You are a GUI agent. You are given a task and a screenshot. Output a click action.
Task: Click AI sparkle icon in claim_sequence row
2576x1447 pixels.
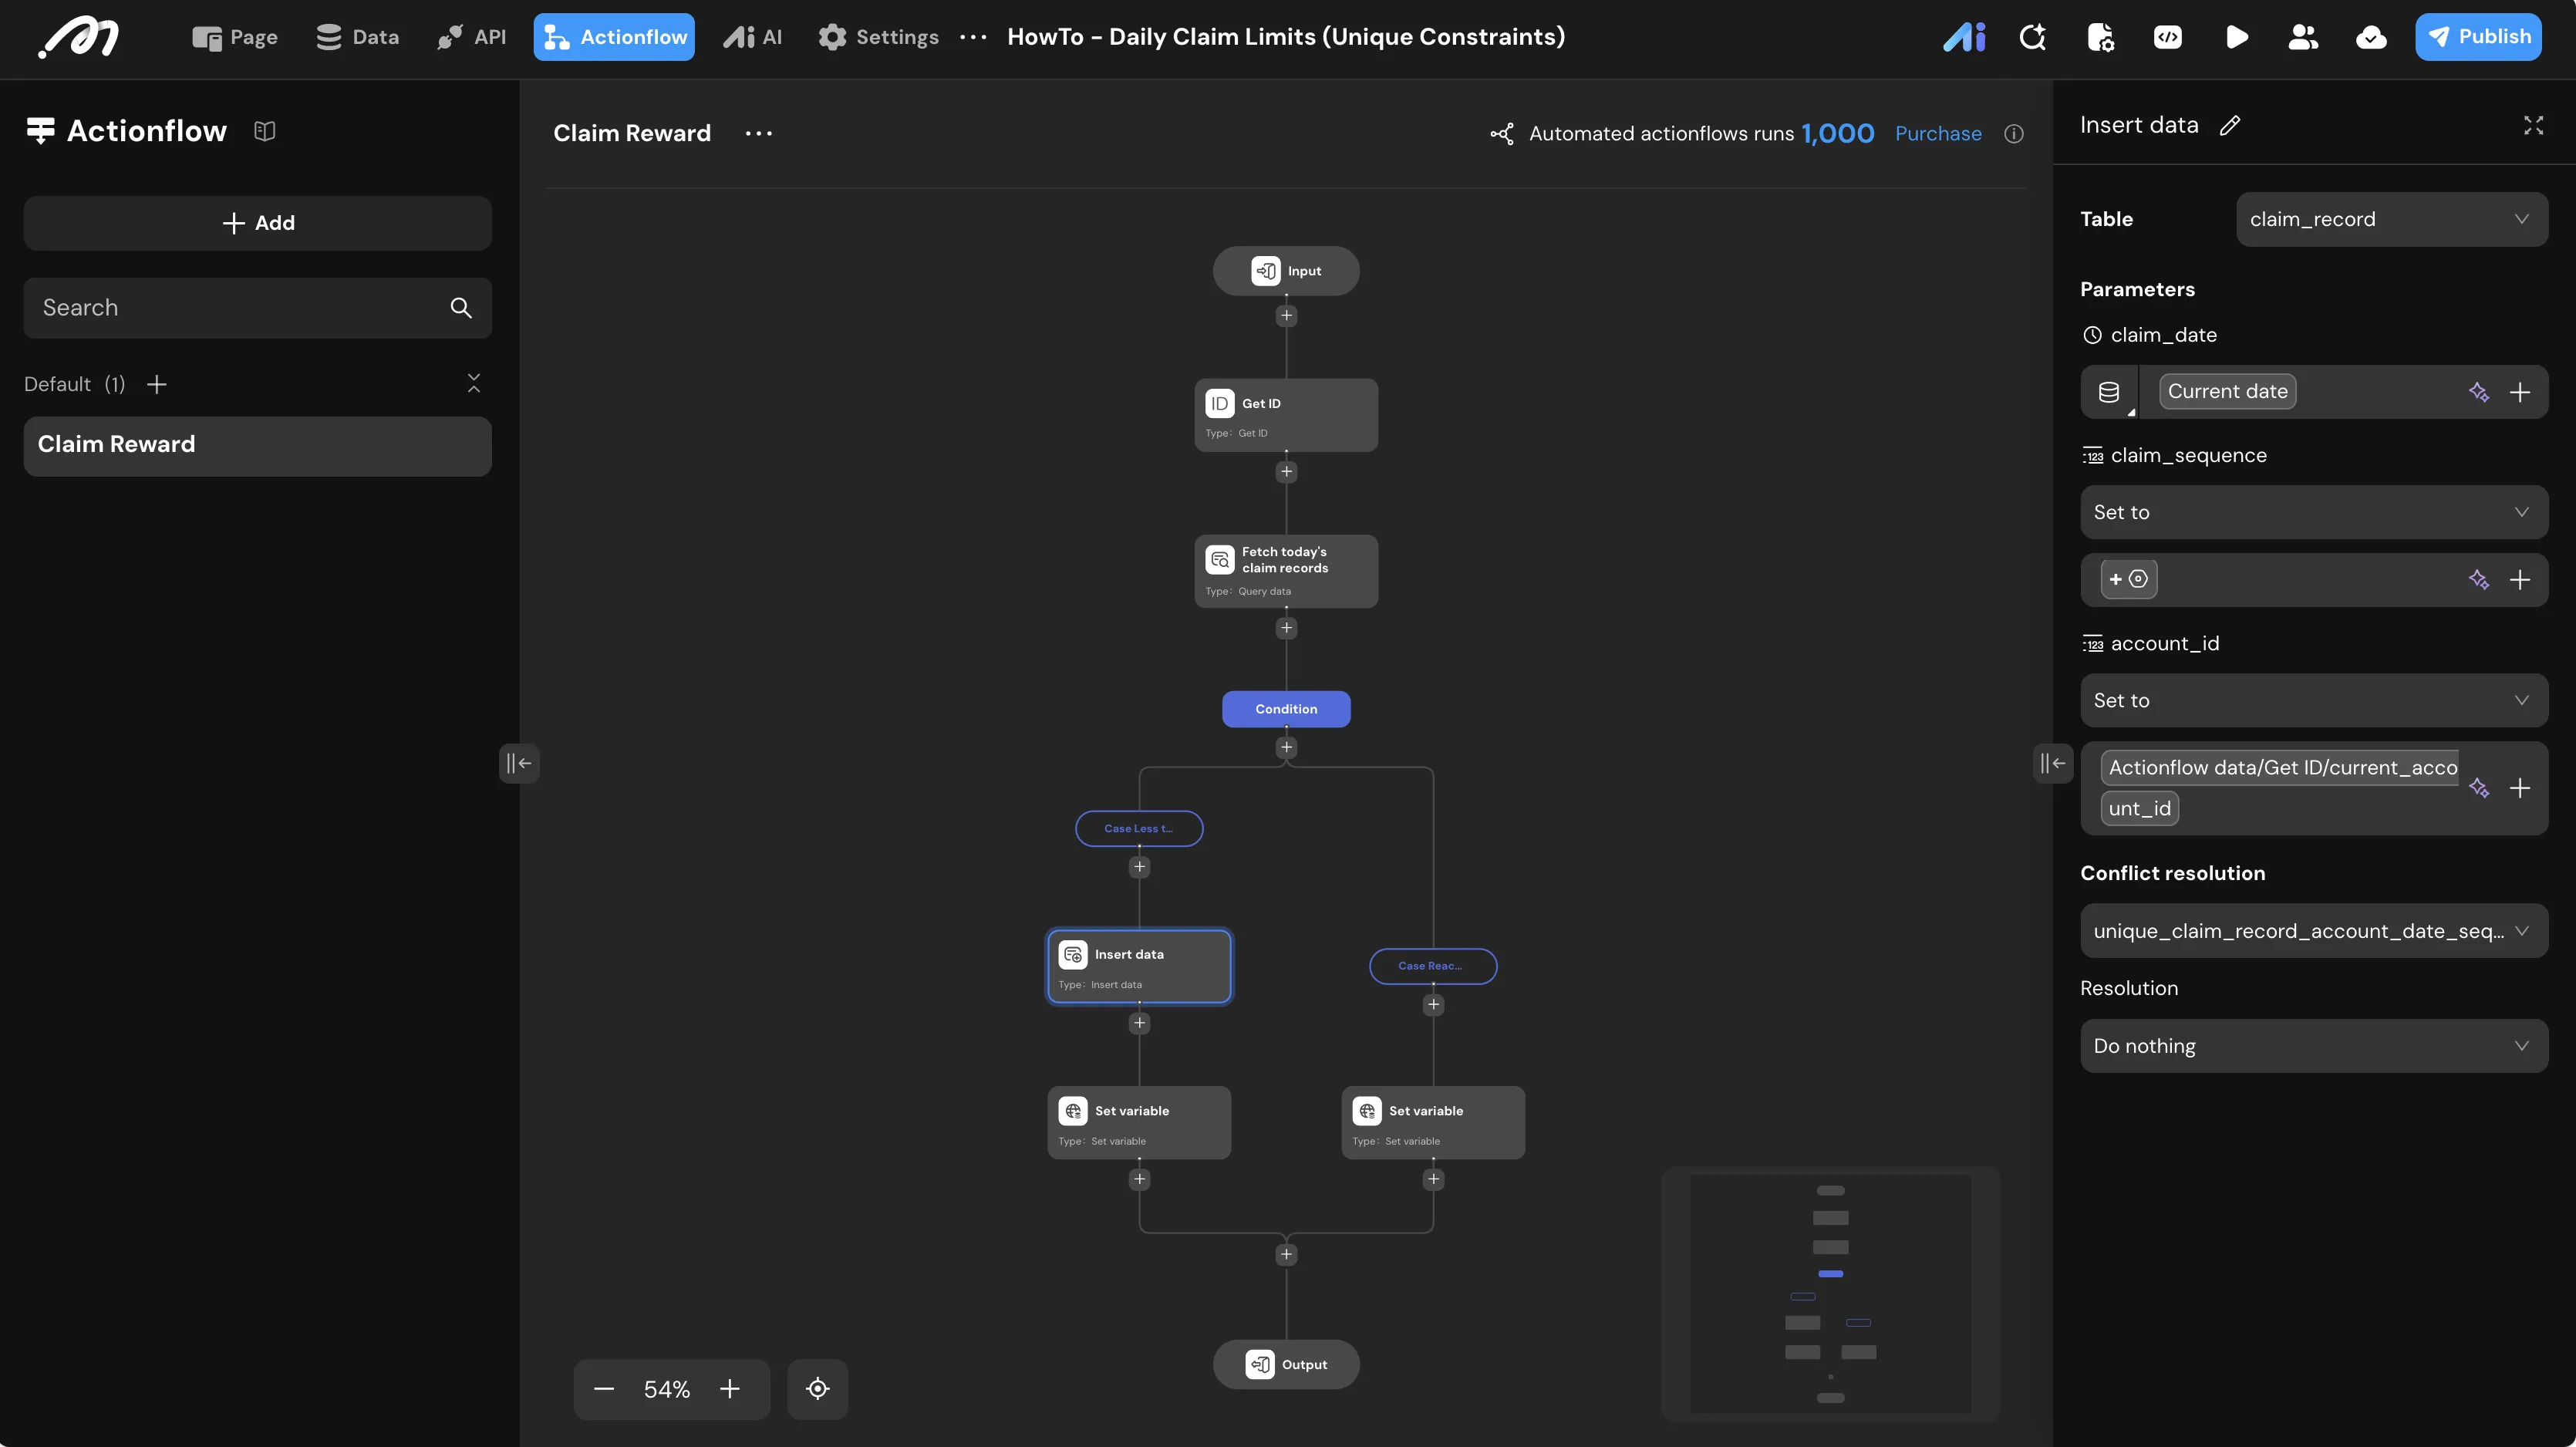click(x=2478, y=580)
